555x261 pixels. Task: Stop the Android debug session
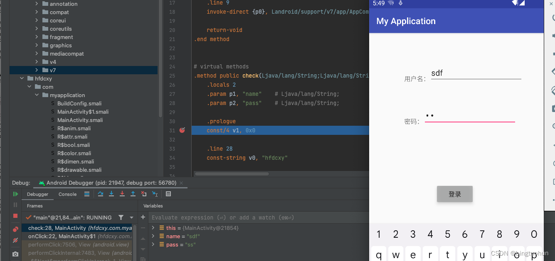(15, 216)
